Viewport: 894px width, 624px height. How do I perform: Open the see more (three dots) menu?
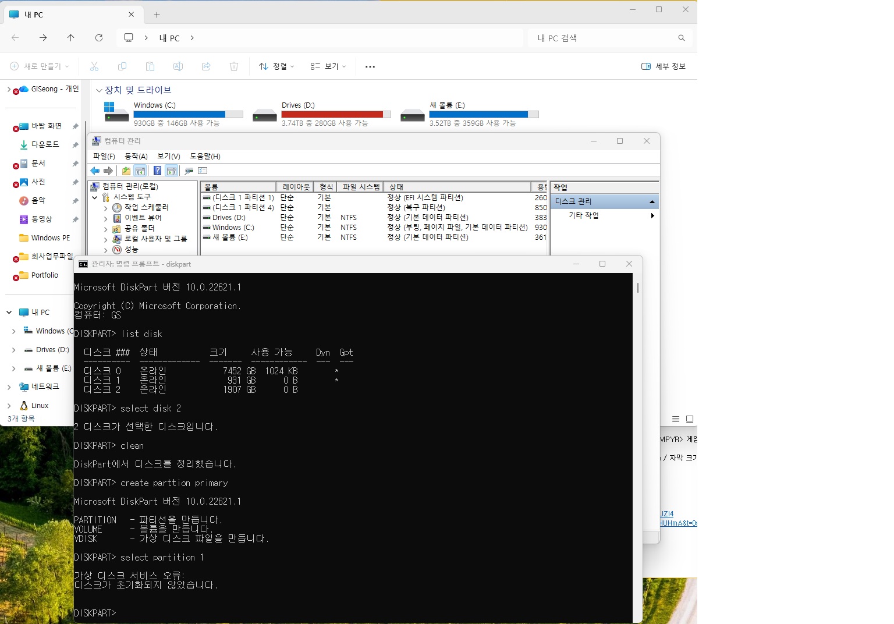[x=370, y=67]
